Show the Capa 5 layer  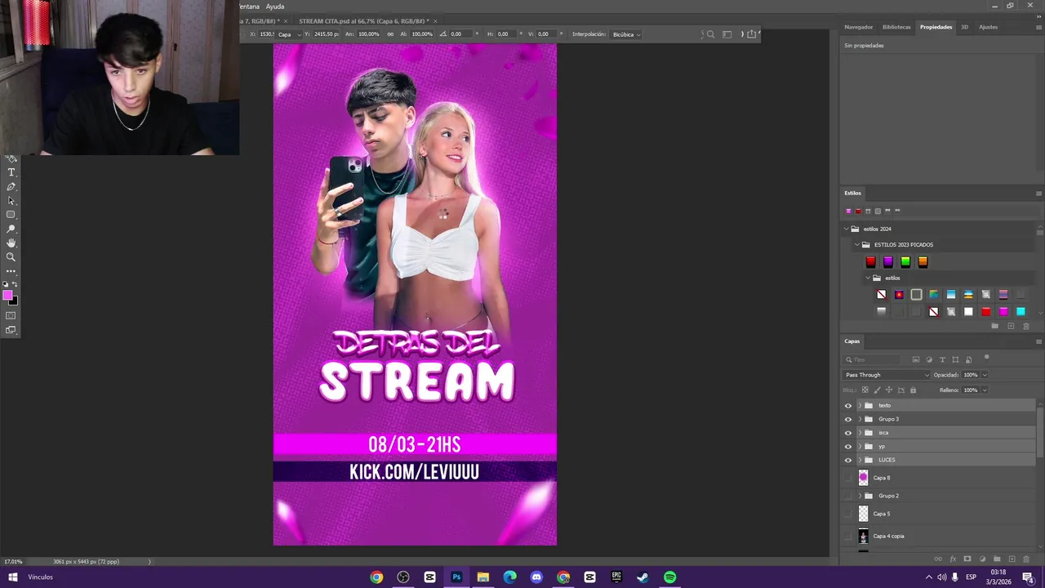click(x=847, y=514)
